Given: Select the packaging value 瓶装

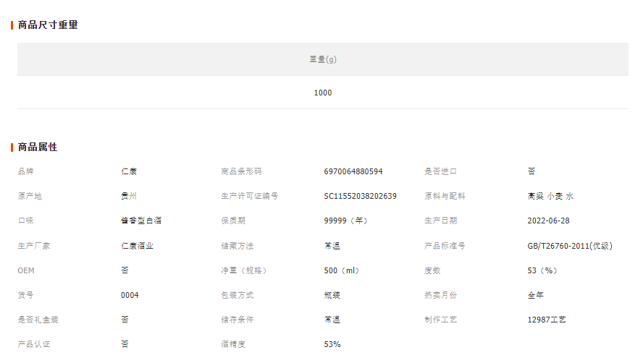Looking at the screenshot, I should pos(332,295).
